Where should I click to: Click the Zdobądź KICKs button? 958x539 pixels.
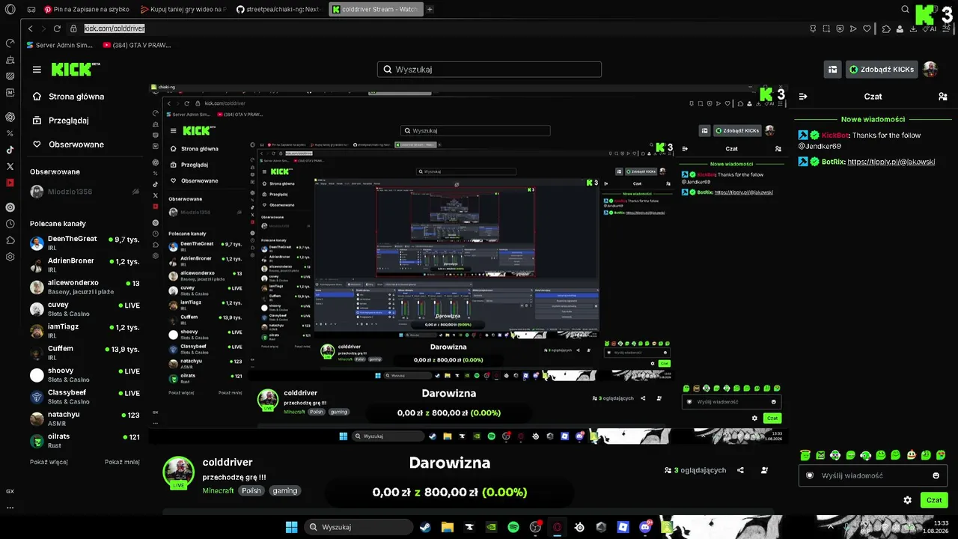(882, 70)
